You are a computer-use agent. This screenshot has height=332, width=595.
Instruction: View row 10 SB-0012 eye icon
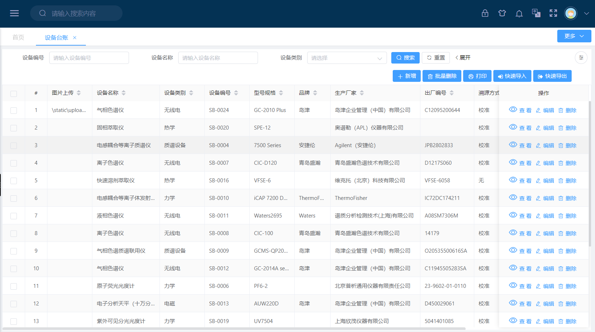(513, 268)
